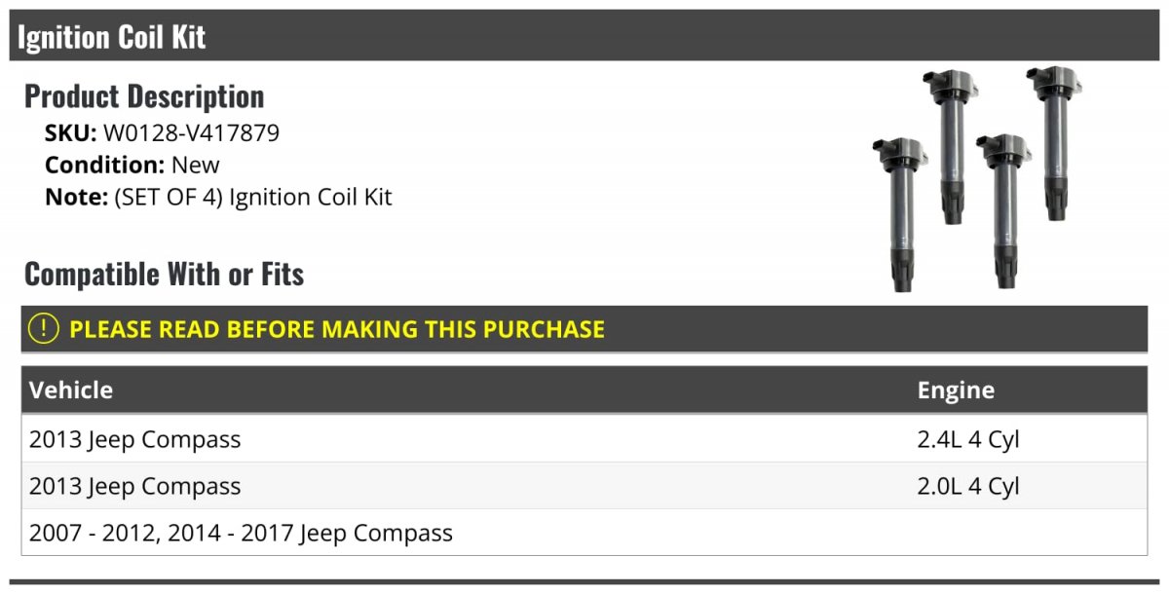Click the "Engine" column header
Viewport: 1169px width, 594px height.
pyautogui.click(x=956, y=390)
